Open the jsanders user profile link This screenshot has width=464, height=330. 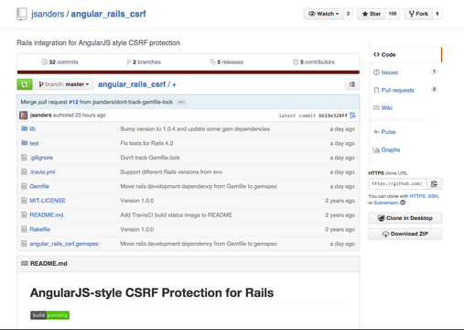(x=48, y=14)
